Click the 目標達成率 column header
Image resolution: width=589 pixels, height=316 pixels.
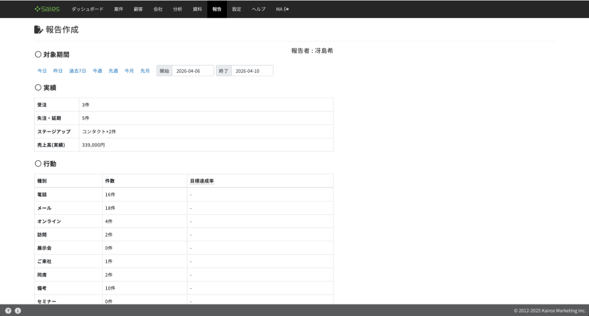(202, 181)
